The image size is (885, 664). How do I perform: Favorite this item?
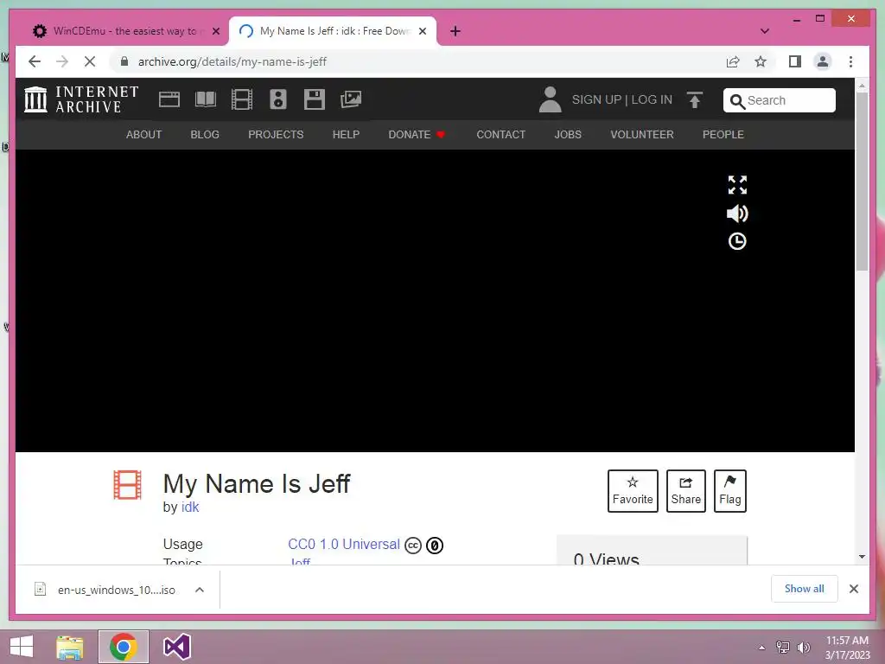coord(633,491)
